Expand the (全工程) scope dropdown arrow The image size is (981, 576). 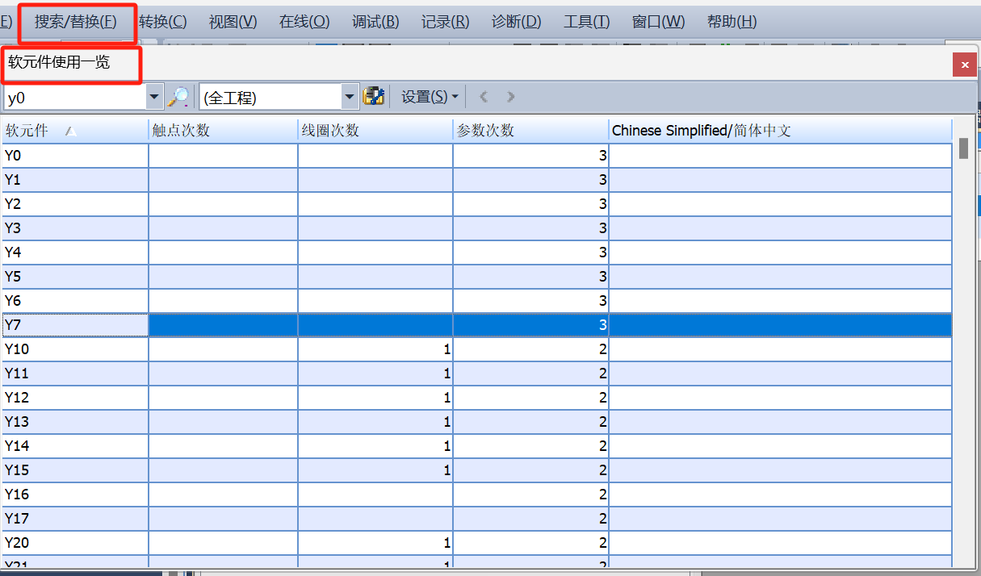350,97
